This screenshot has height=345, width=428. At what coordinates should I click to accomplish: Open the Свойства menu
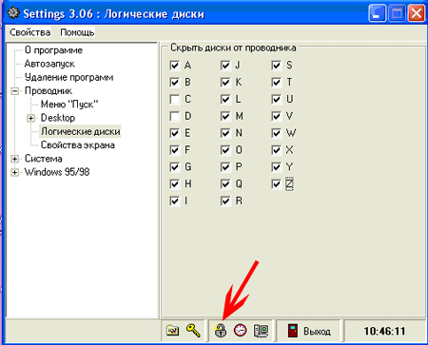pos(29,32)
